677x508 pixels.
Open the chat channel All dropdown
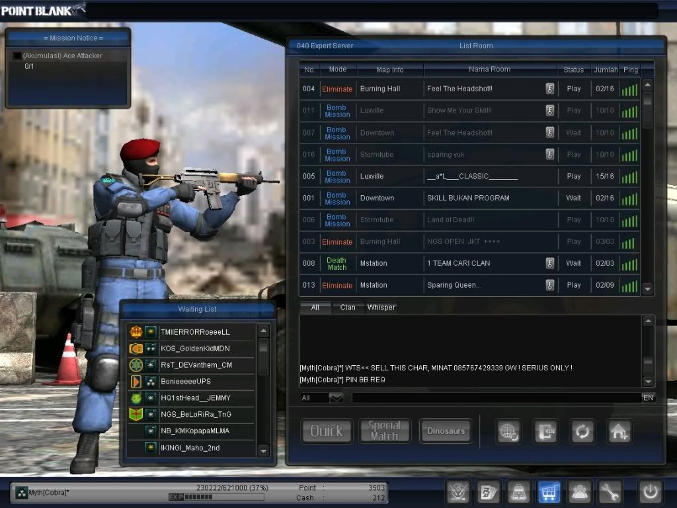(336, 398)
